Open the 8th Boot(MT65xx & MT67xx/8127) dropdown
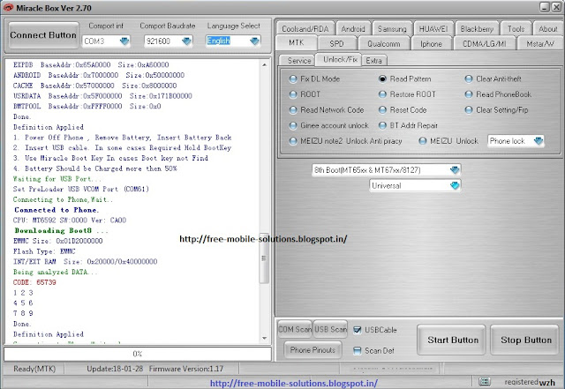 (455, 169)
